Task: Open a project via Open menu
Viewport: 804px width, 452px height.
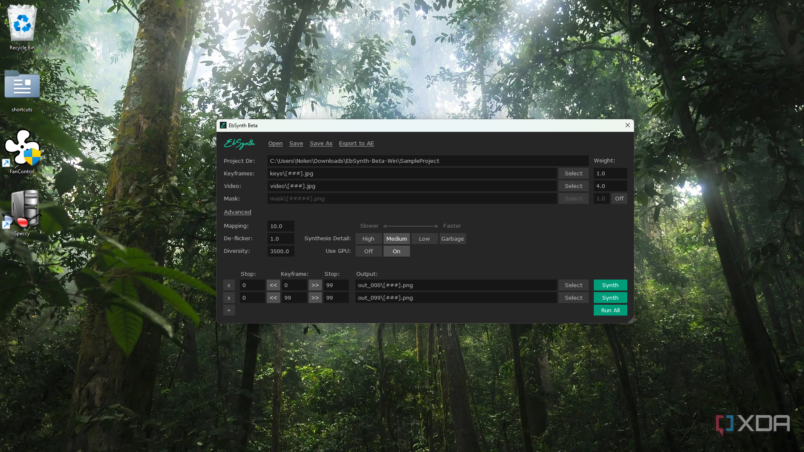Action: coord(276,144)
